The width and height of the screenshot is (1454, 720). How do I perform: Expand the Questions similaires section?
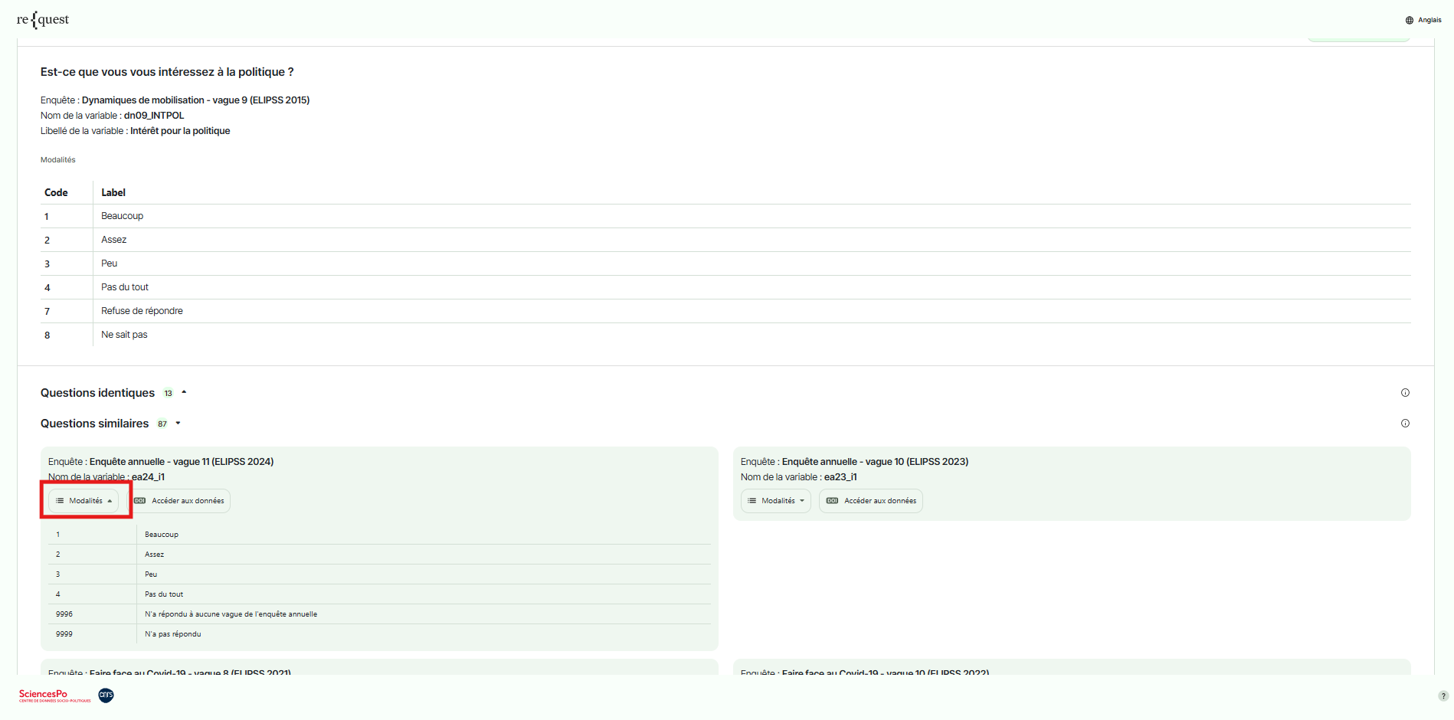[177, 423]
